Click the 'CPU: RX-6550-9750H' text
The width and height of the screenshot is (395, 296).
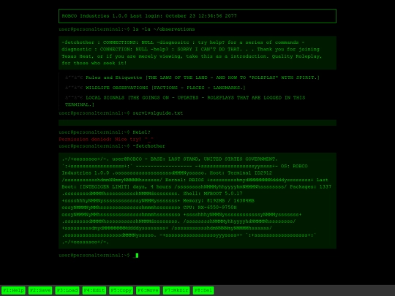pyautogui.click(x=210, y=208)
